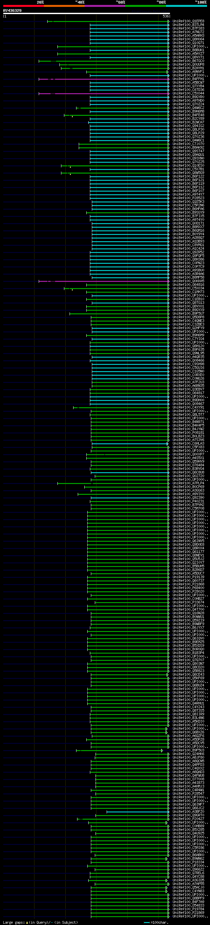Open hit UniRef100_C5X7B1

pos(188,169)
